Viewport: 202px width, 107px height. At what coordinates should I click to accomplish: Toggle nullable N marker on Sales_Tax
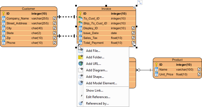133,38
